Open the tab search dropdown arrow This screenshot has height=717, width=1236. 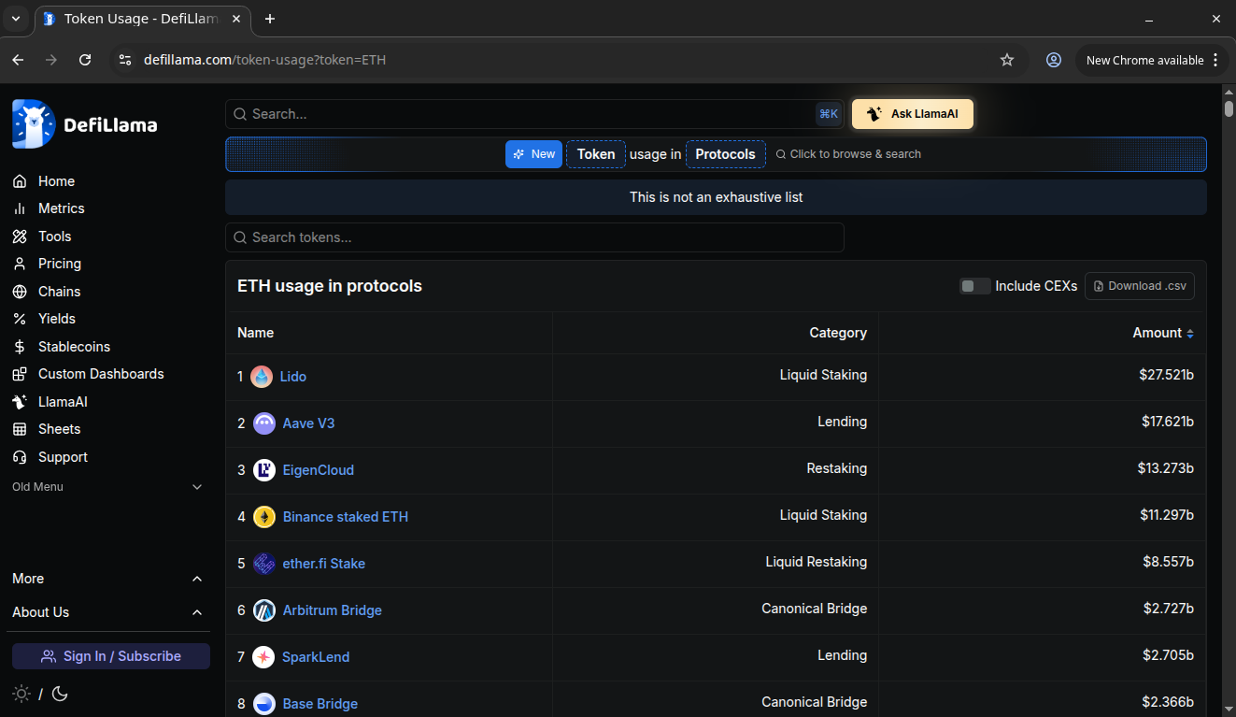click(x=16, y=19)
